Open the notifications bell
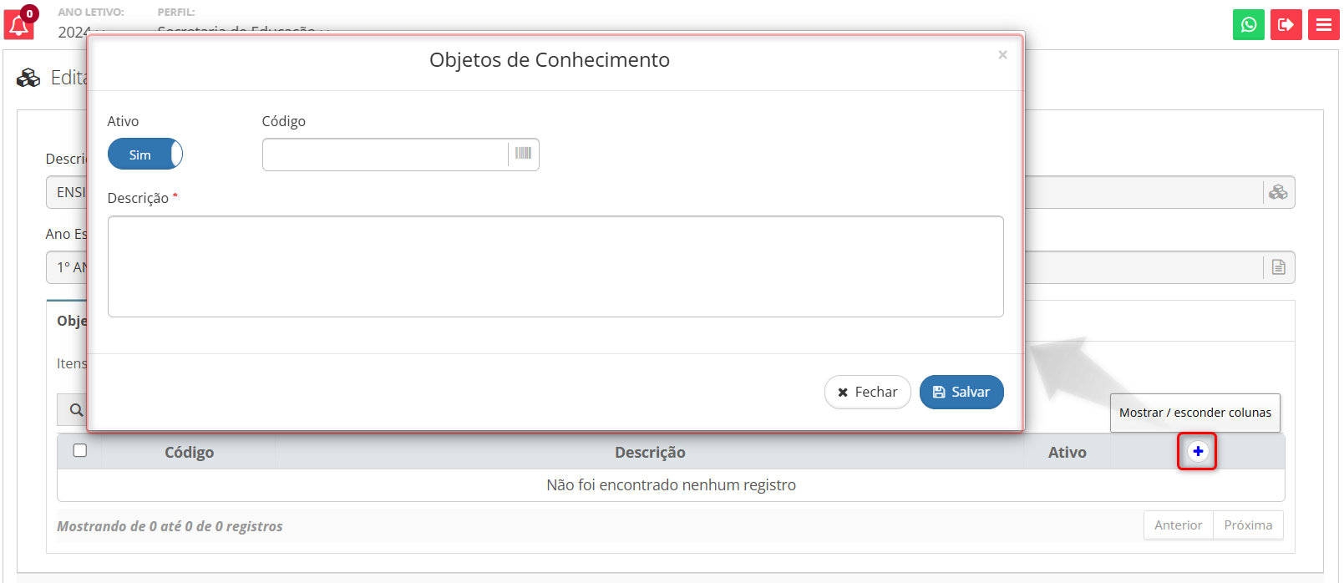The width and height of the screenshot is (1344, 583). pyautogui.click(x=18, y=25)
